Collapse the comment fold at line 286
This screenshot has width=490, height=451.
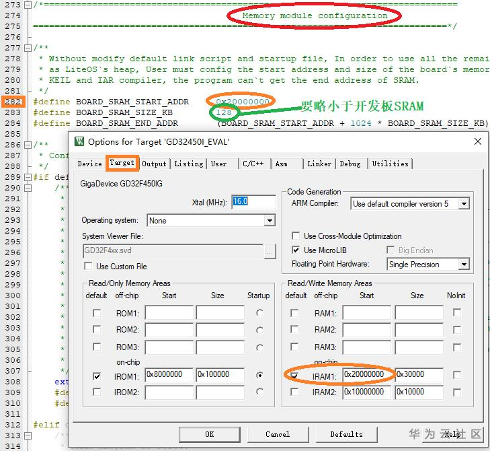coord(28,145)
